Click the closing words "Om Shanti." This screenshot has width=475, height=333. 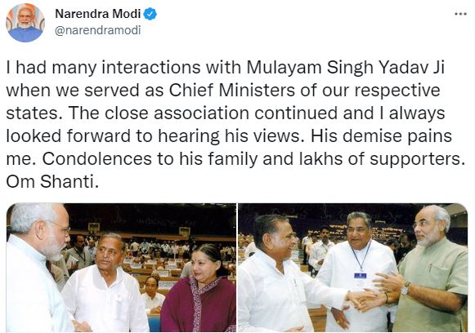(52, 182)
